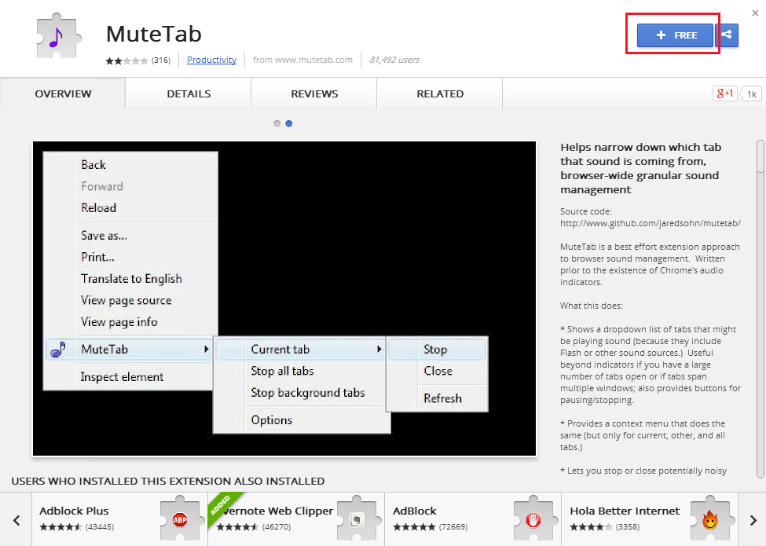
Task: Open the RELATED tab
Action: tap(440, 93)
